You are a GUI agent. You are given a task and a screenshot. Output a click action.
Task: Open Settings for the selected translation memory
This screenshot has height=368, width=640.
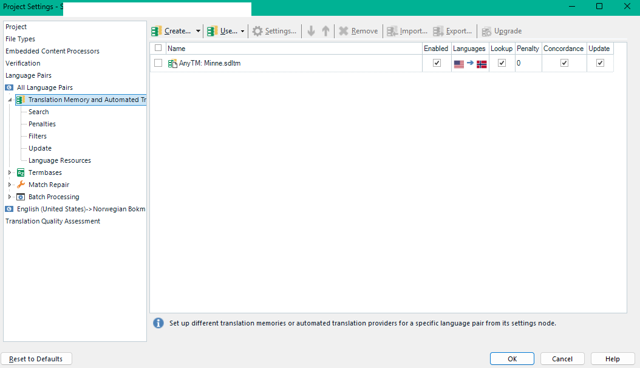274,31
